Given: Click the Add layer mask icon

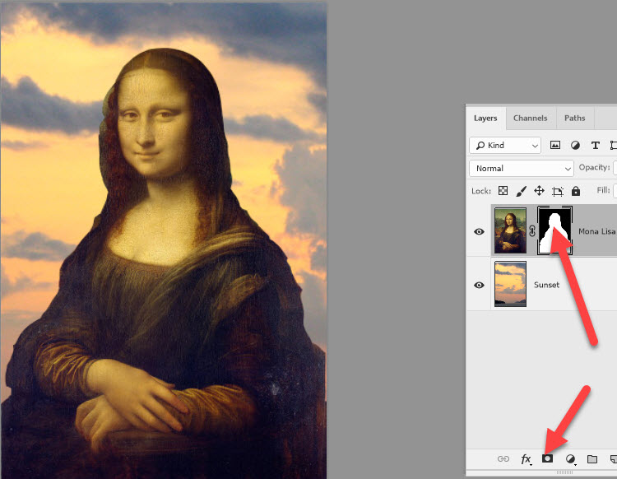Looking at the screenshot, I should pyautogui.click(x=547, y=458).
